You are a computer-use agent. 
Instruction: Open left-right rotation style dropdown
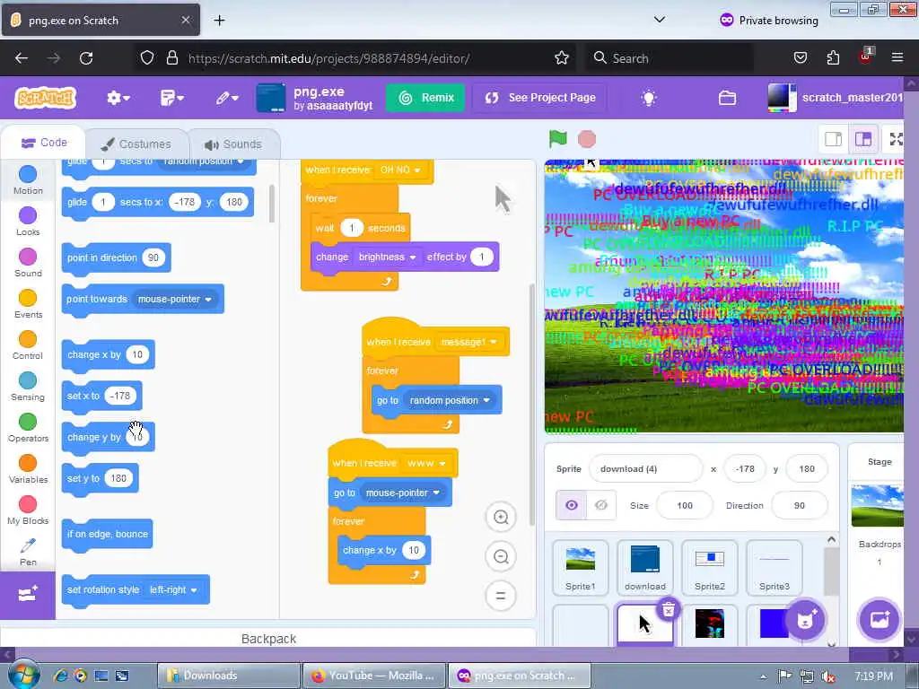pyautogui.click(x=173, y=590)
